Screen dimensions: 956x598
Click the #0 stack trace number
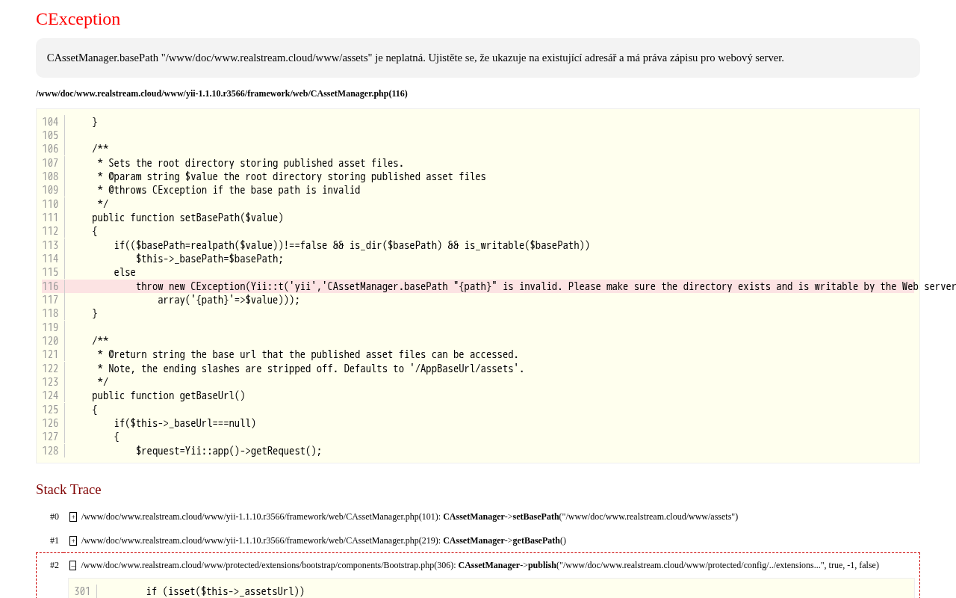pos(55,517)
